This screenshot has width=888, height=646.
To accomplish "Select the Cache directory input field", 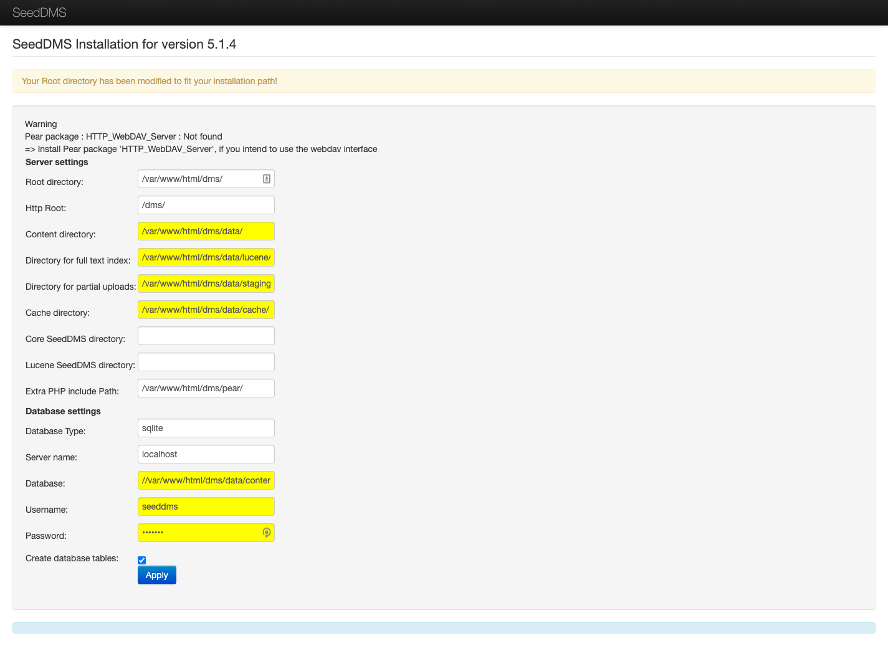I will pyautogui.click(x=206, y=310).
